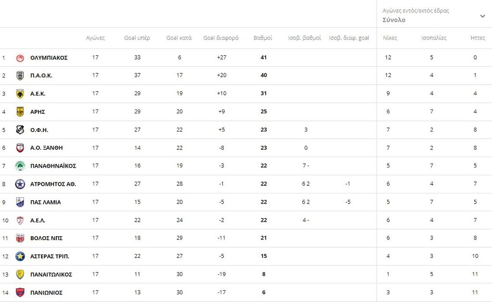Sort by the Βαθμοί column header
Image resolution: width=492 pixels, height=302 pixels.
(263, 38)
